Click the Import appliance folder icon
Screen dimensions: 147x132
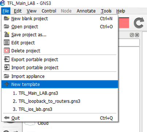[x=7, y=76]
